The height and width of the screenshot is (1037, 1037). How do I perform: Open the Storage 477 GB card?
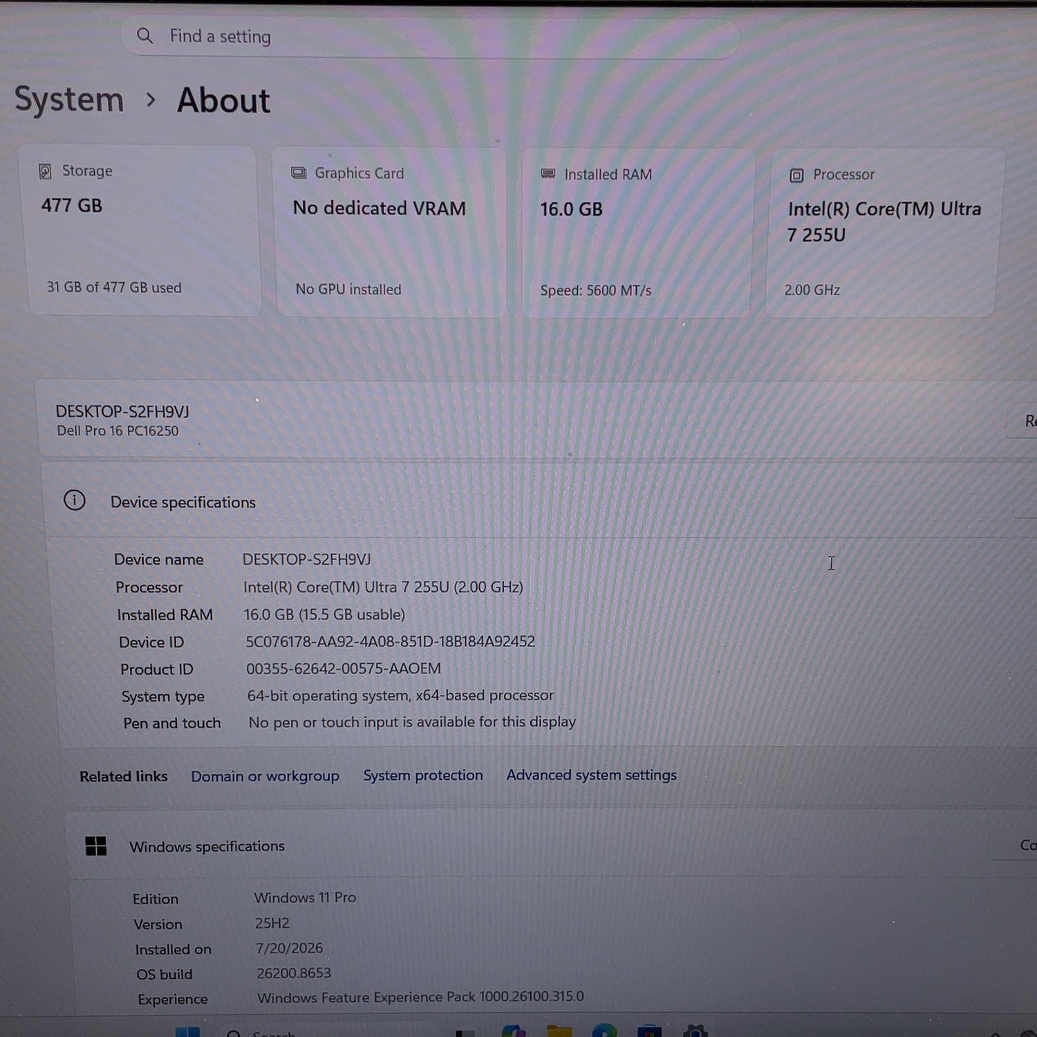click(142, 231)
